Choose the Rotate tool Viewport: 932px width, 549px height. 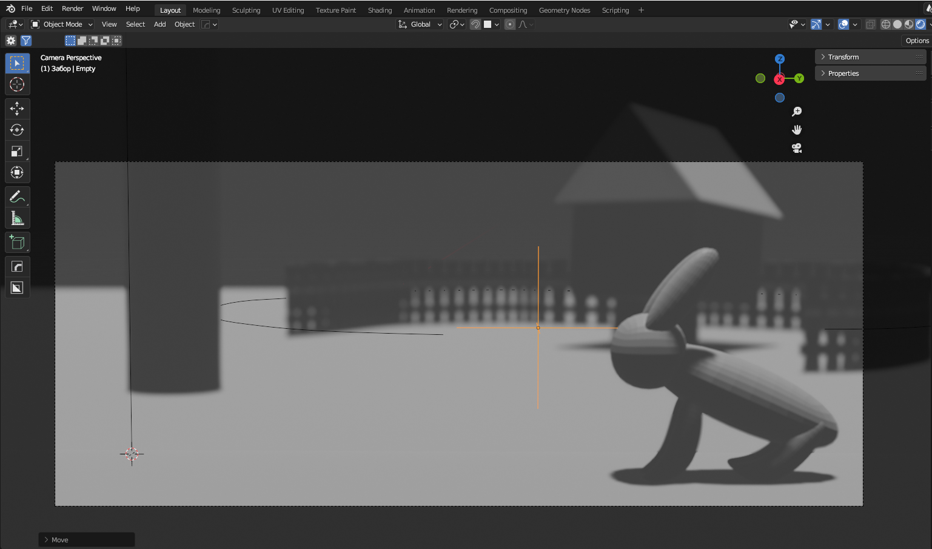(17, 130)
